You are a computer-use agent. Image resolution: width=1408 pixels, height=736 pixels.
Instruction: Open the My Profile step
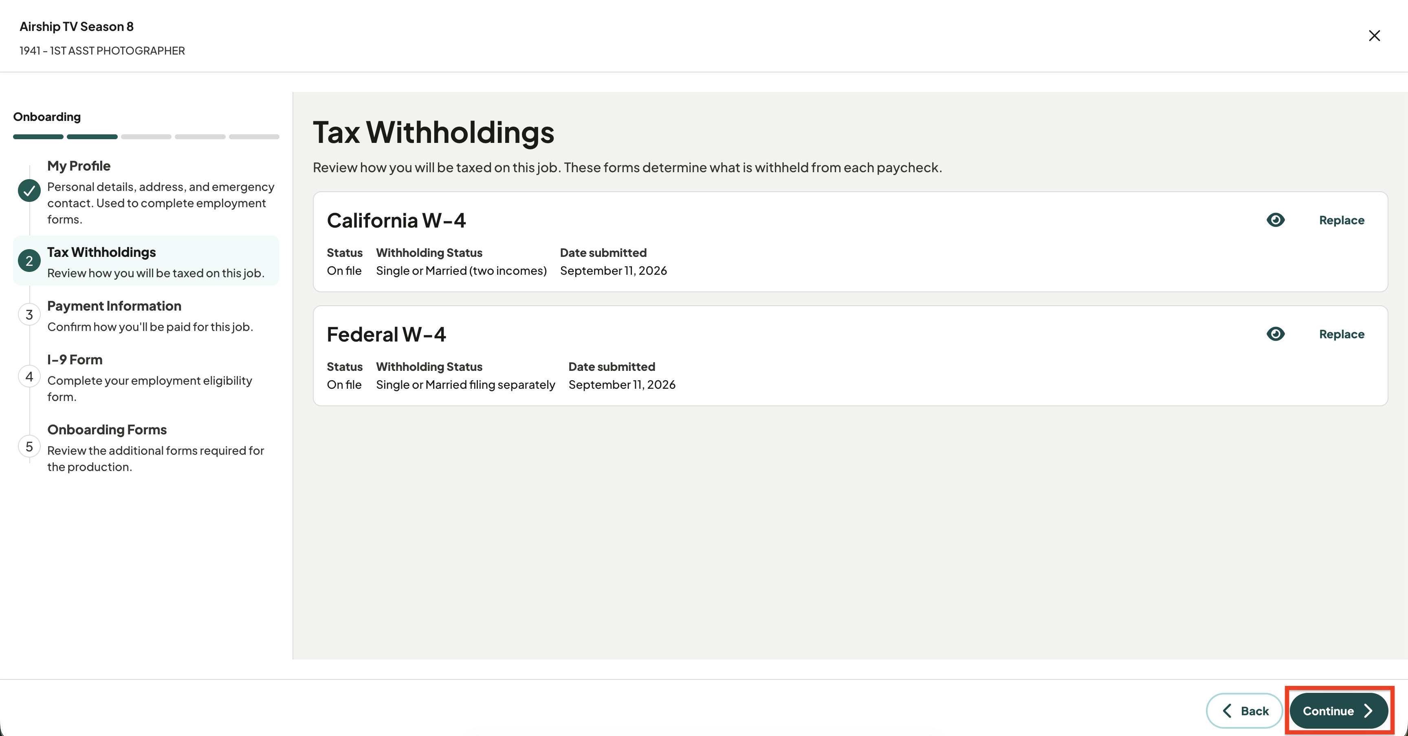pyautogui.click(x=146, y=192)
